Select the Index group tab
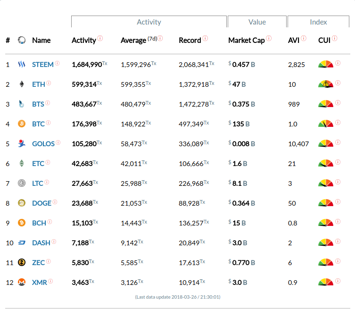The image size is (355, 317). [318, 22]
